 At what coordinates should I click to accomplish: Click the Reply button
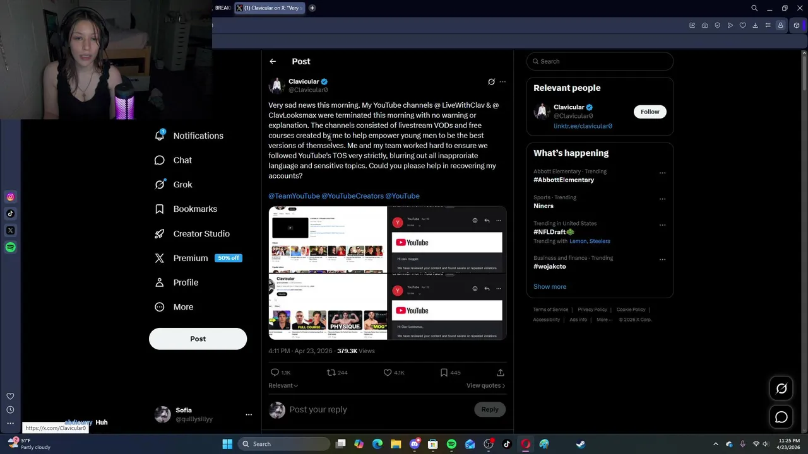pos(490,409)
